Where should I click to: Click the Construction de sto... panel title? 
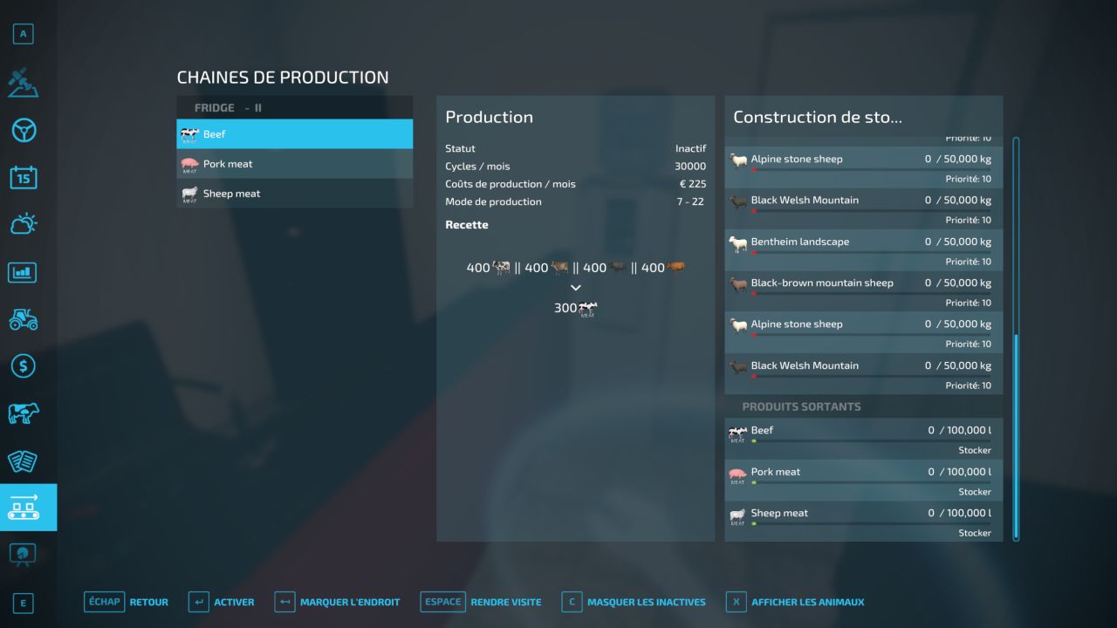click(818, 117)
